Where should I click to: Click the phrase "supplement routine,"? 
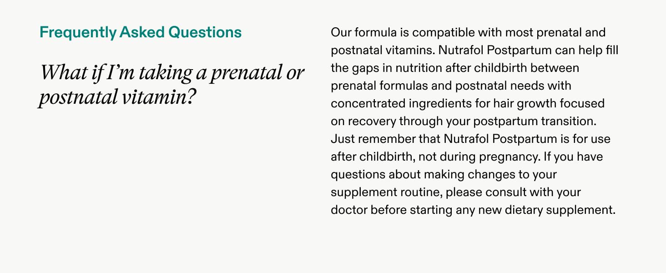(386, 192)
